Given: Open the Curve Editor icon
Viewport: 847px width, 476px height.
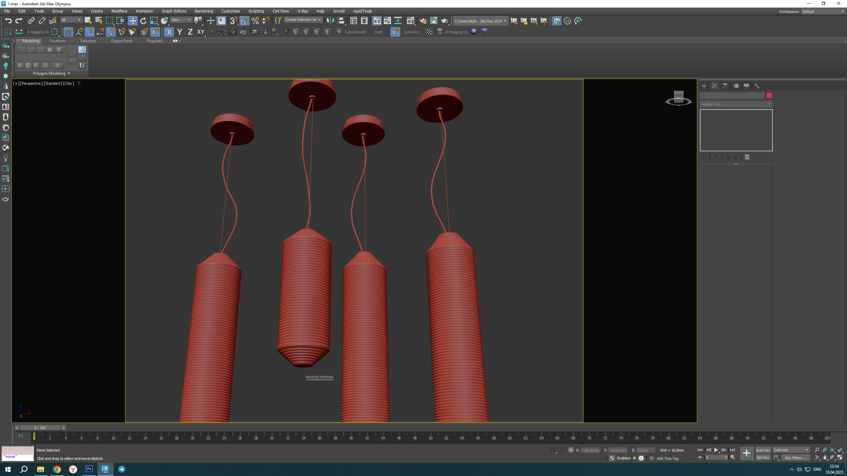Looking at the screenshot, I should (387, 21).
